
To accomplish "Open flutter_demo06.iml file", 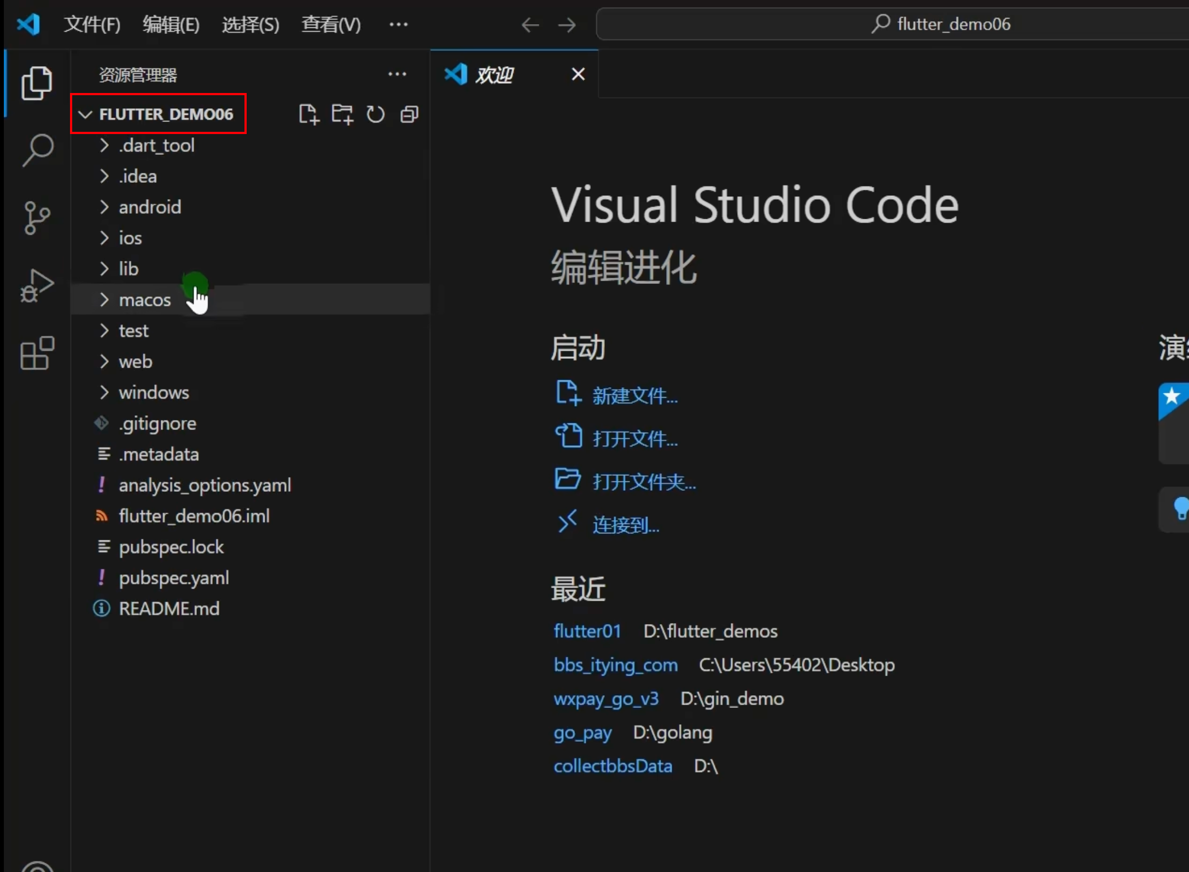I will click(250, 516).
